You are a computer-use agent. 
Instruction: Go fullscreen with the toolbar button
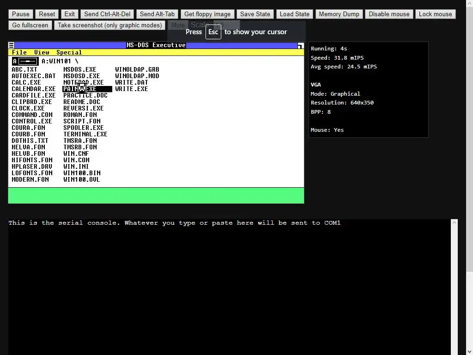tap(30, 25)
